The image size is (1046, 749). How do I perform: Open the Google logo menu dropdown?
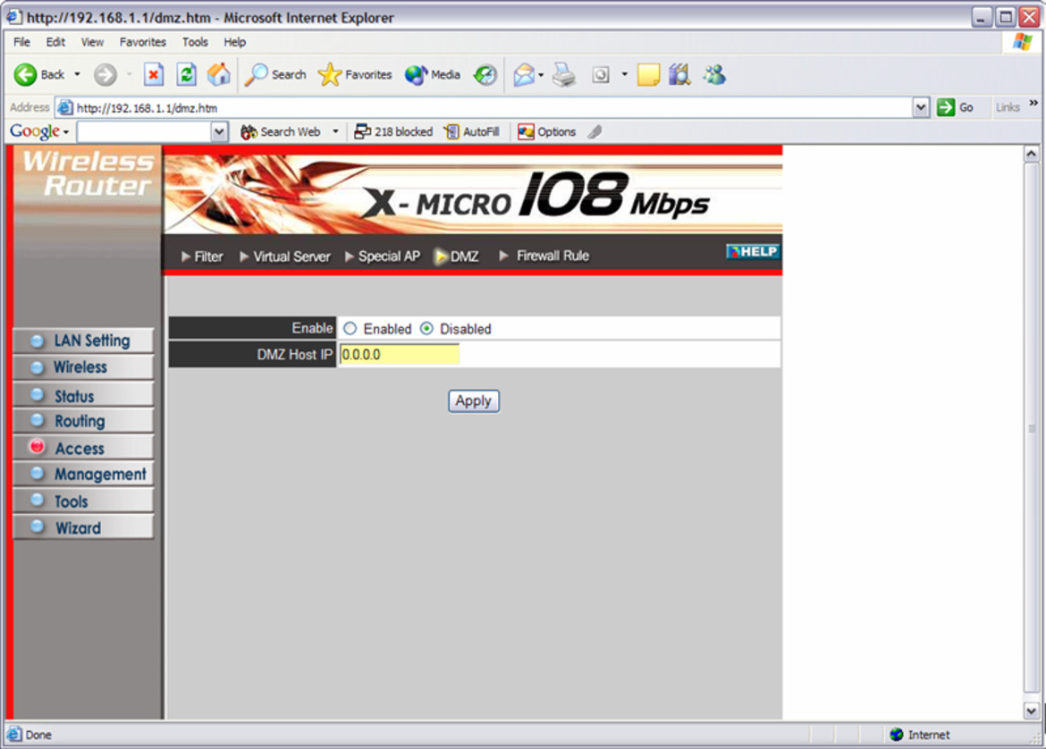click(x=66, y=132)
